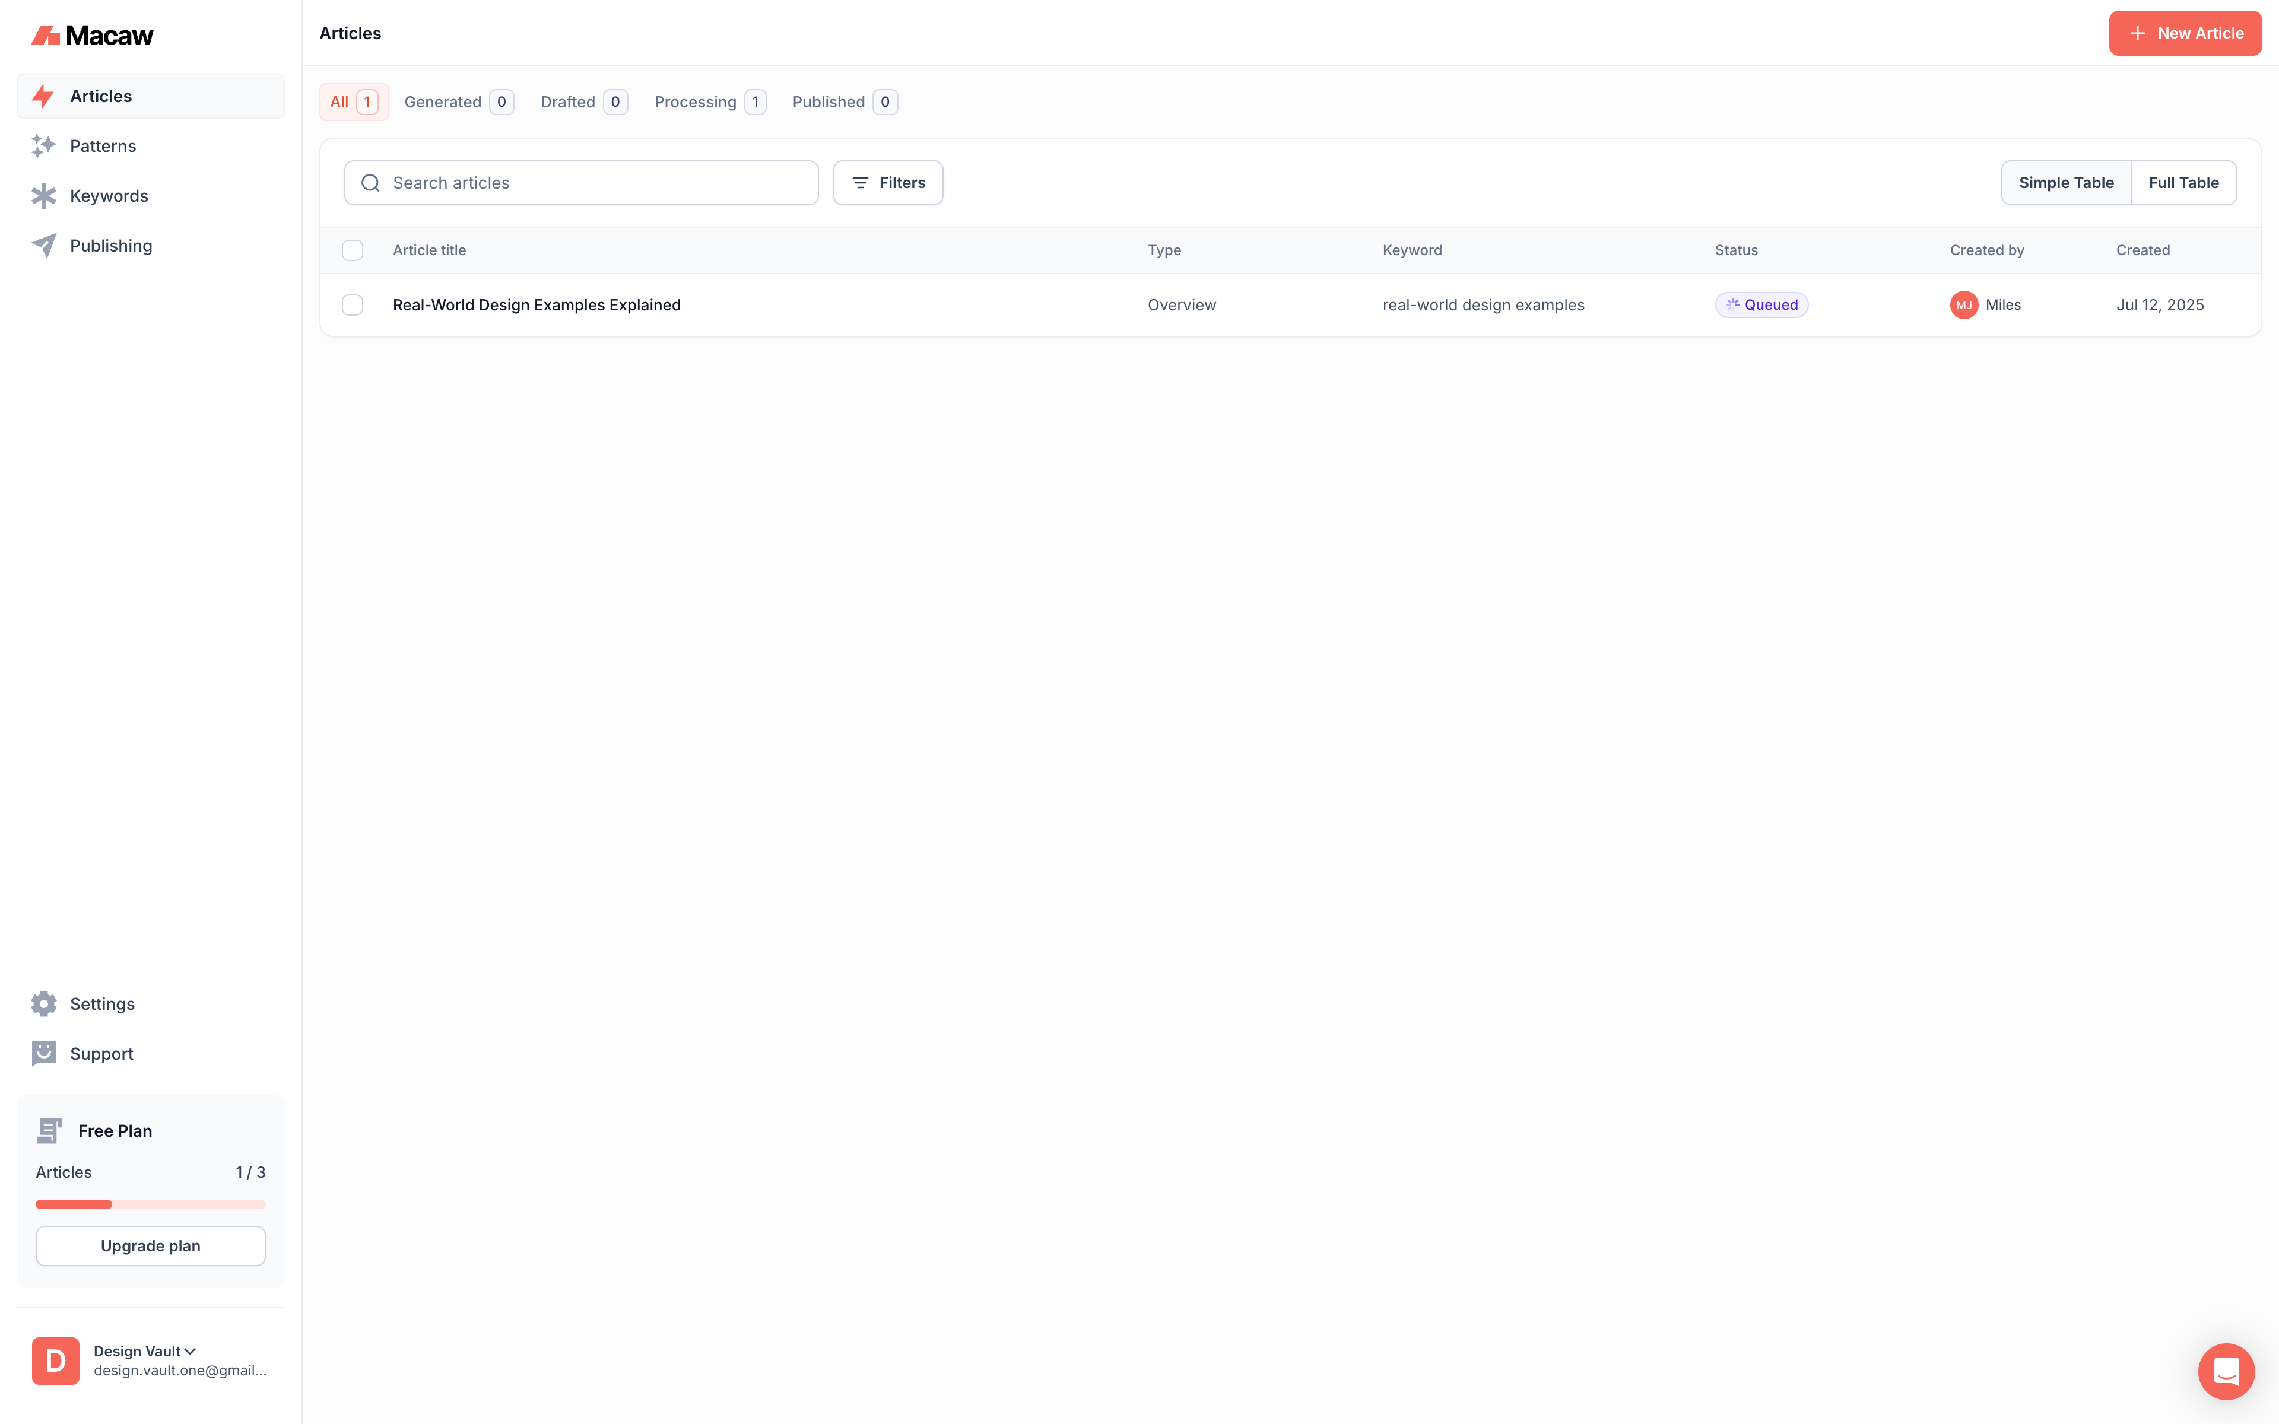Click the New Article button

(x=2184, y=33)
